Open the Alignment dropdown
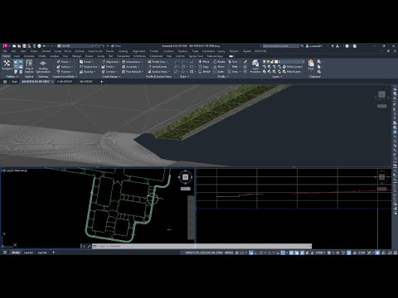The width and height of the screenshot is (398, 298). click(111, 62)
